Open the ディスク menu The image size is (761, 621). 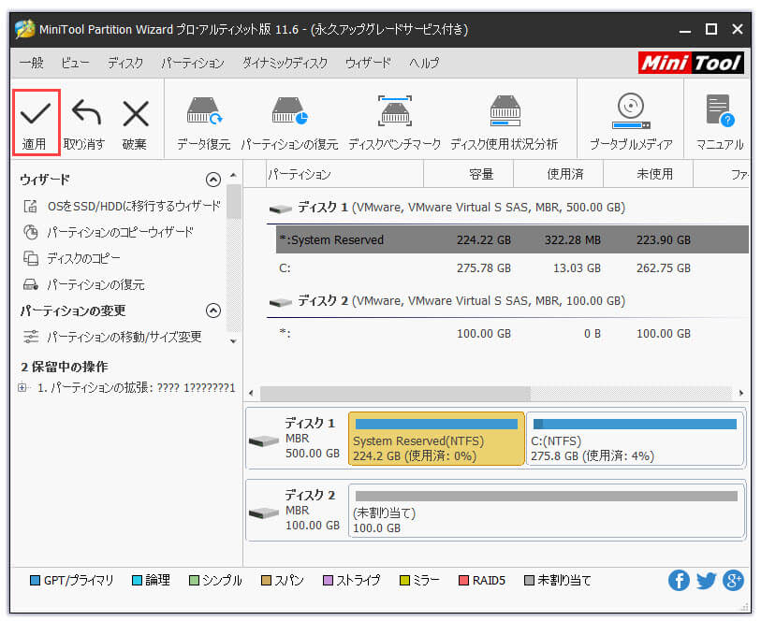[x=125, y=63]
